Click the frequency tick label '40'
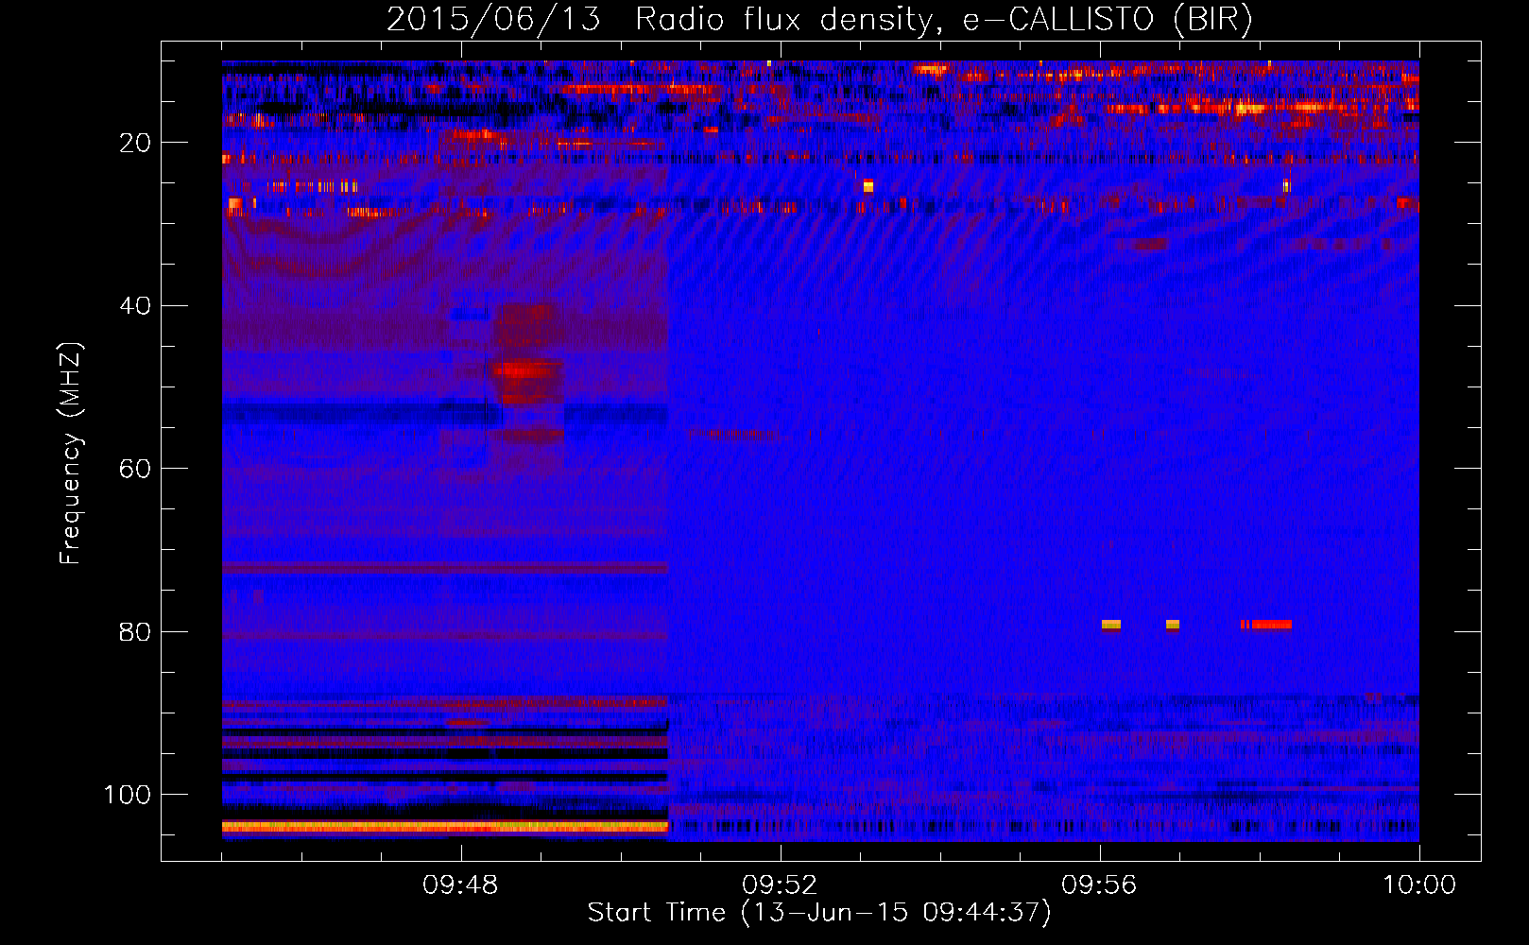Viewport: 1529px width, 945px height. [135, 306]
